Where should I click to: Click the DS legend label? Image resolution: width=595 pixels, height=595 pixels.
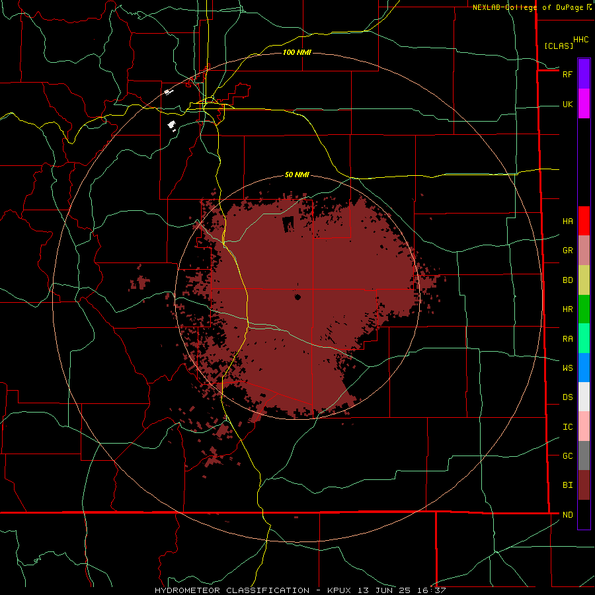567,397
